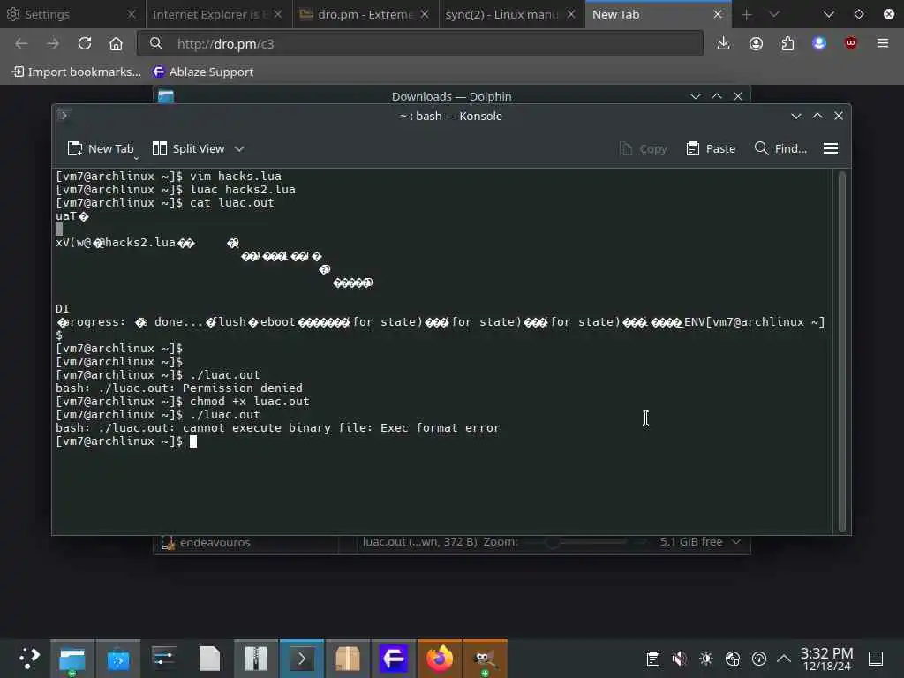Click New Tab in Konsole toolbar
The height and width of the screenshot is (678, 904).
[101, 148]
